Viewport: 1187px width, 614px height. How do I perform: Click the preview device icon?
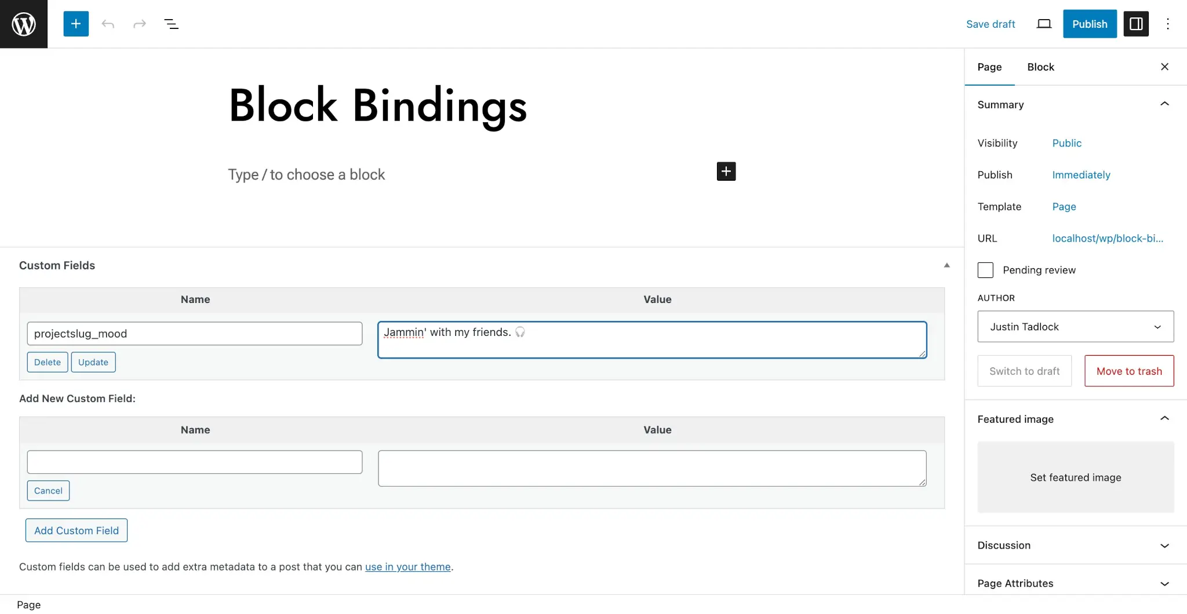click(1044, 24)
